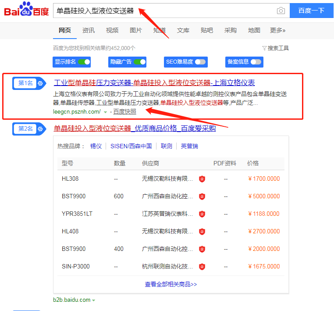Click price ¥5000.0000

pyautogui.click(x=264, y=196)
